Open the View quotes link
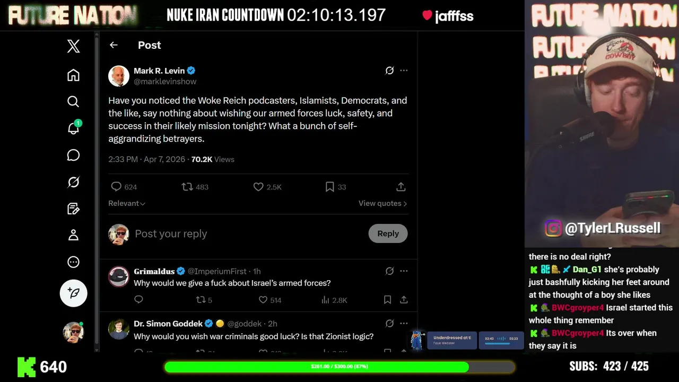 pyautogui.click(x=382, y=203)
